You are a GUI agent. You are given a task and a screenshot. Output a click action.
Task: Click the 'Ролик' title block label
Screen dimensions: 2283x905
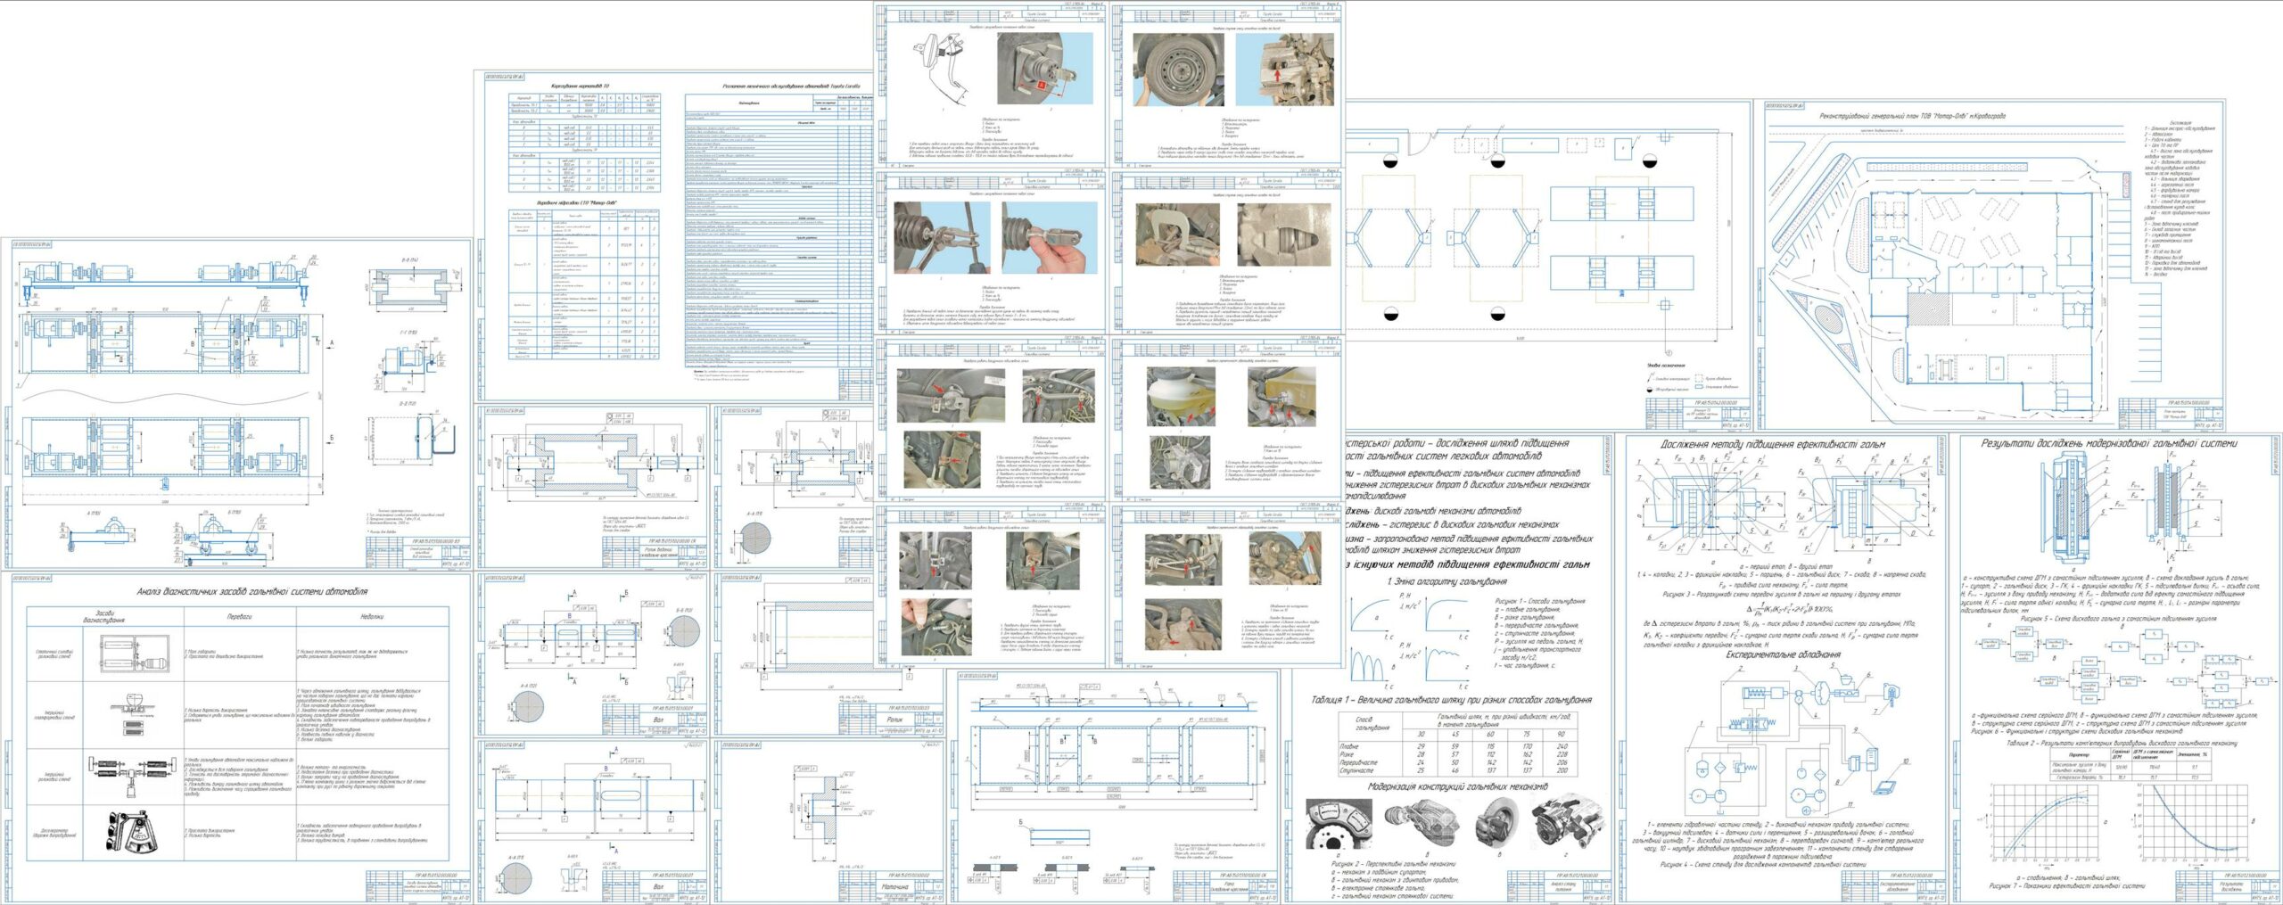894,719
